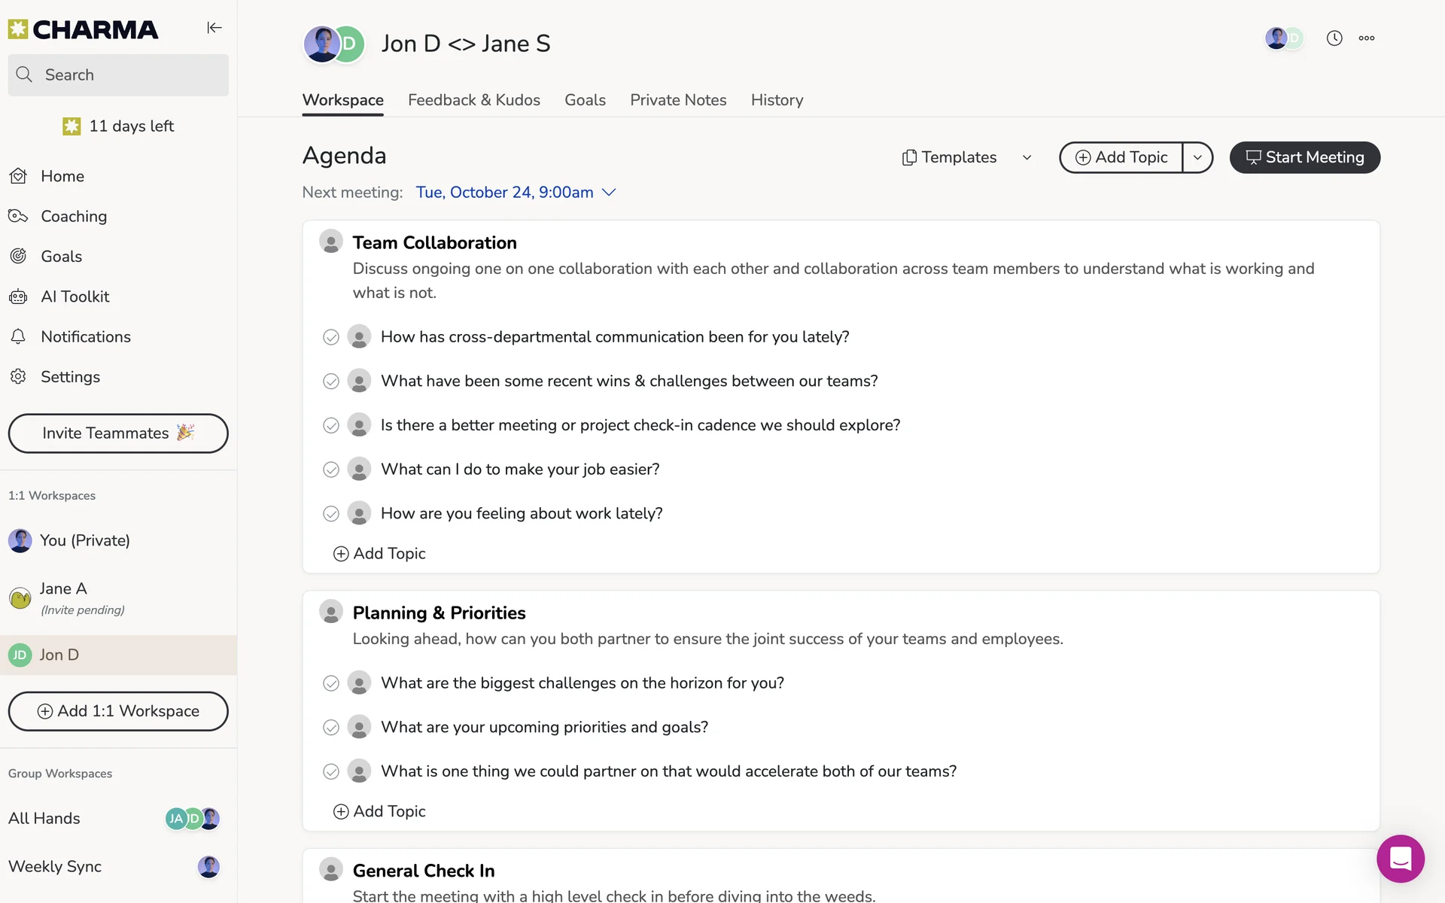Go to AI Toolkit in the sidebar
This screenshot has width=1445, height=903.
pyautogui.click(x=75, y=296)
